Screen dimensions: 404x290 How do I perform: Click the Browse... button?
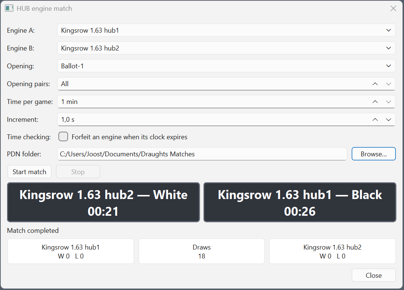tap(373, 154)
